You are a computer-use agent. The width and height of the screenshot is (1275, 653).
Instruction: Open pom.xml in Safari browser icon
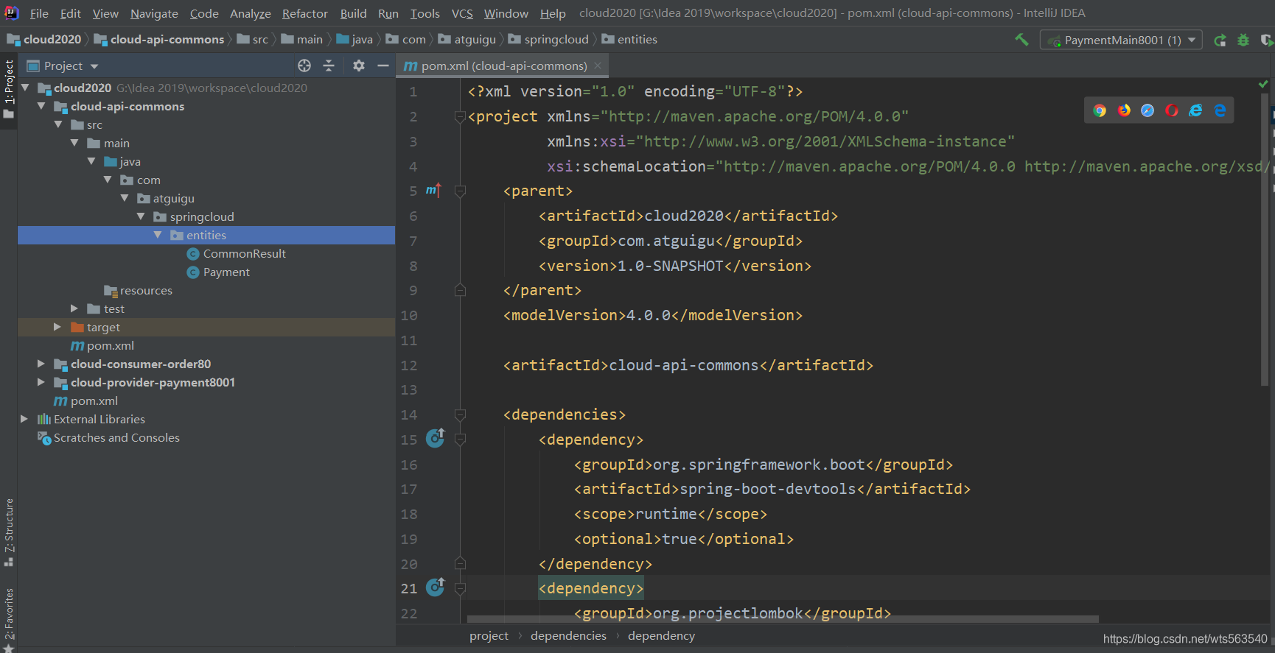point(1147,110)
